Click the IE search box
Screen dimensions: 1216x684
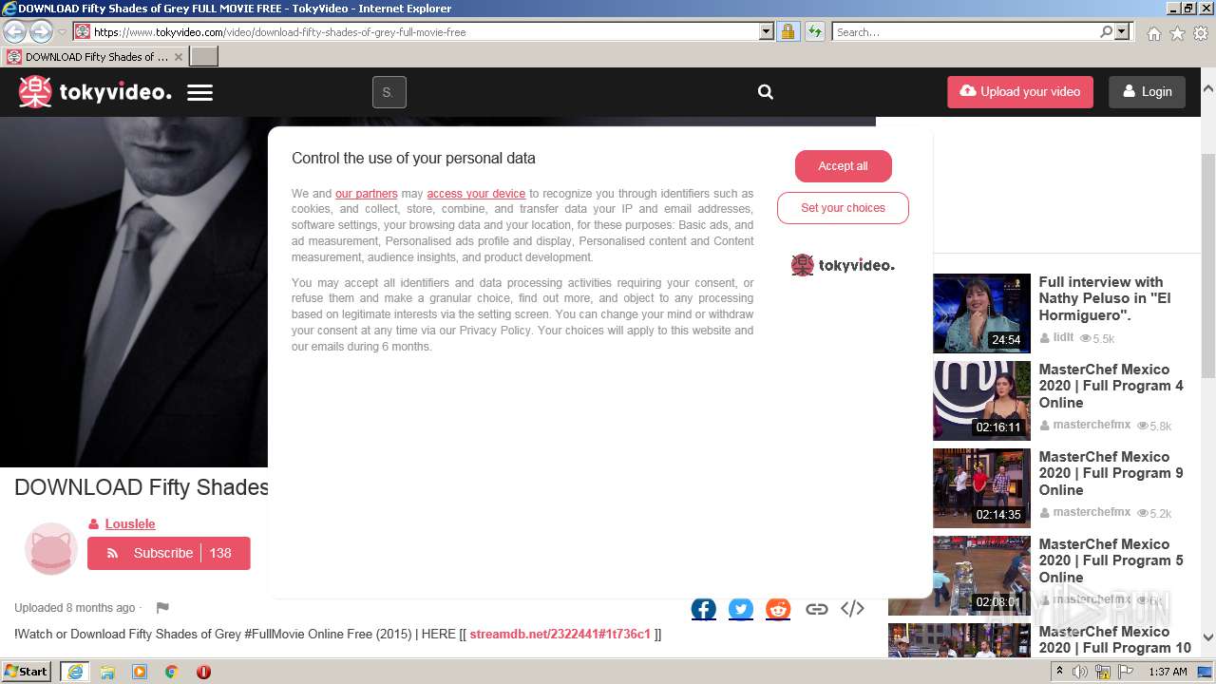point(965,32)
